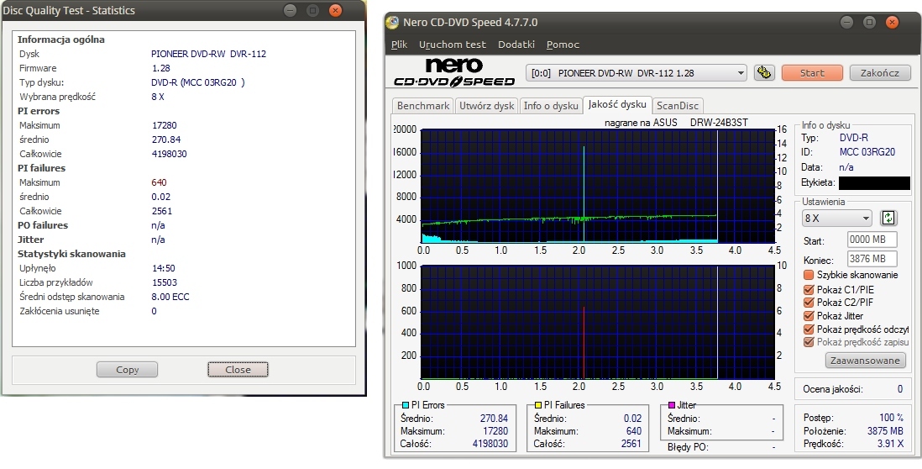The height and width of the screenshot is (469, 922).
Task: Switch to the ScanDisc tab
Action: click(678, 106)
